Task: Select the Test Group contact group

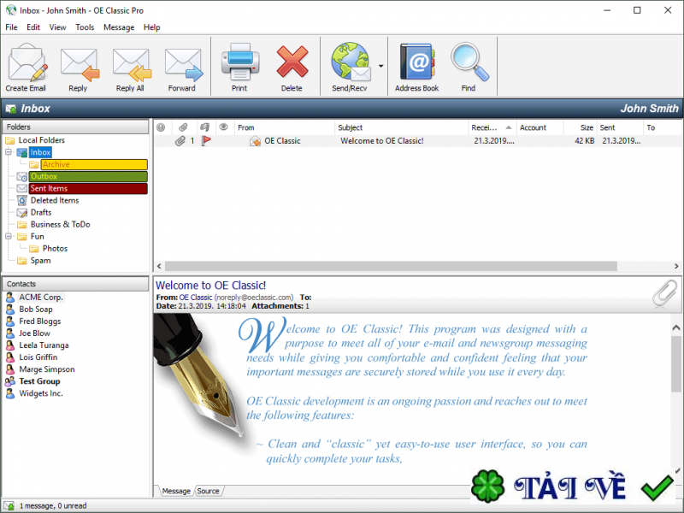Action: click(39, 381)
